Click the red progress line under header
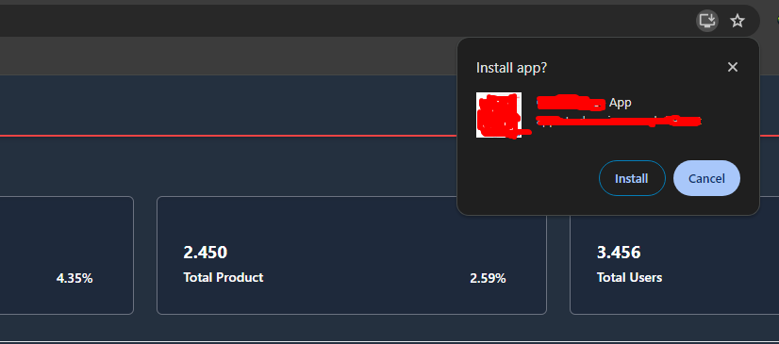 click(x=228, y=135)
